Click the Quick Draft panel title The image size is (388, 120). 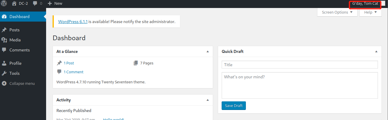(233, 51)
